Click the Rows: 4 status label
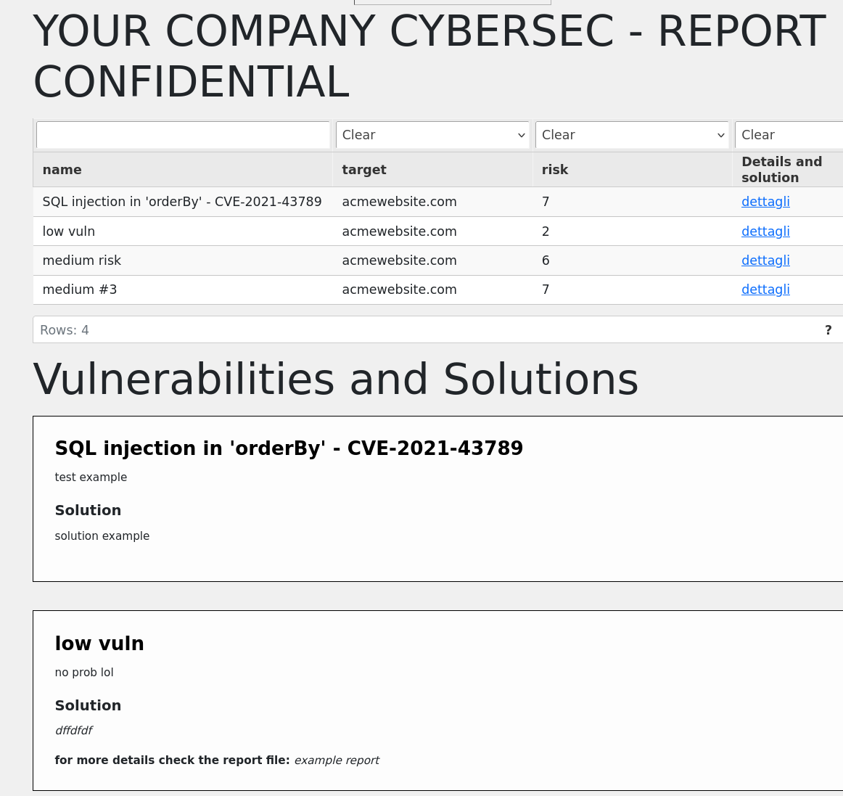This screenshot has width=843, height=796. (x=65, y=330)
